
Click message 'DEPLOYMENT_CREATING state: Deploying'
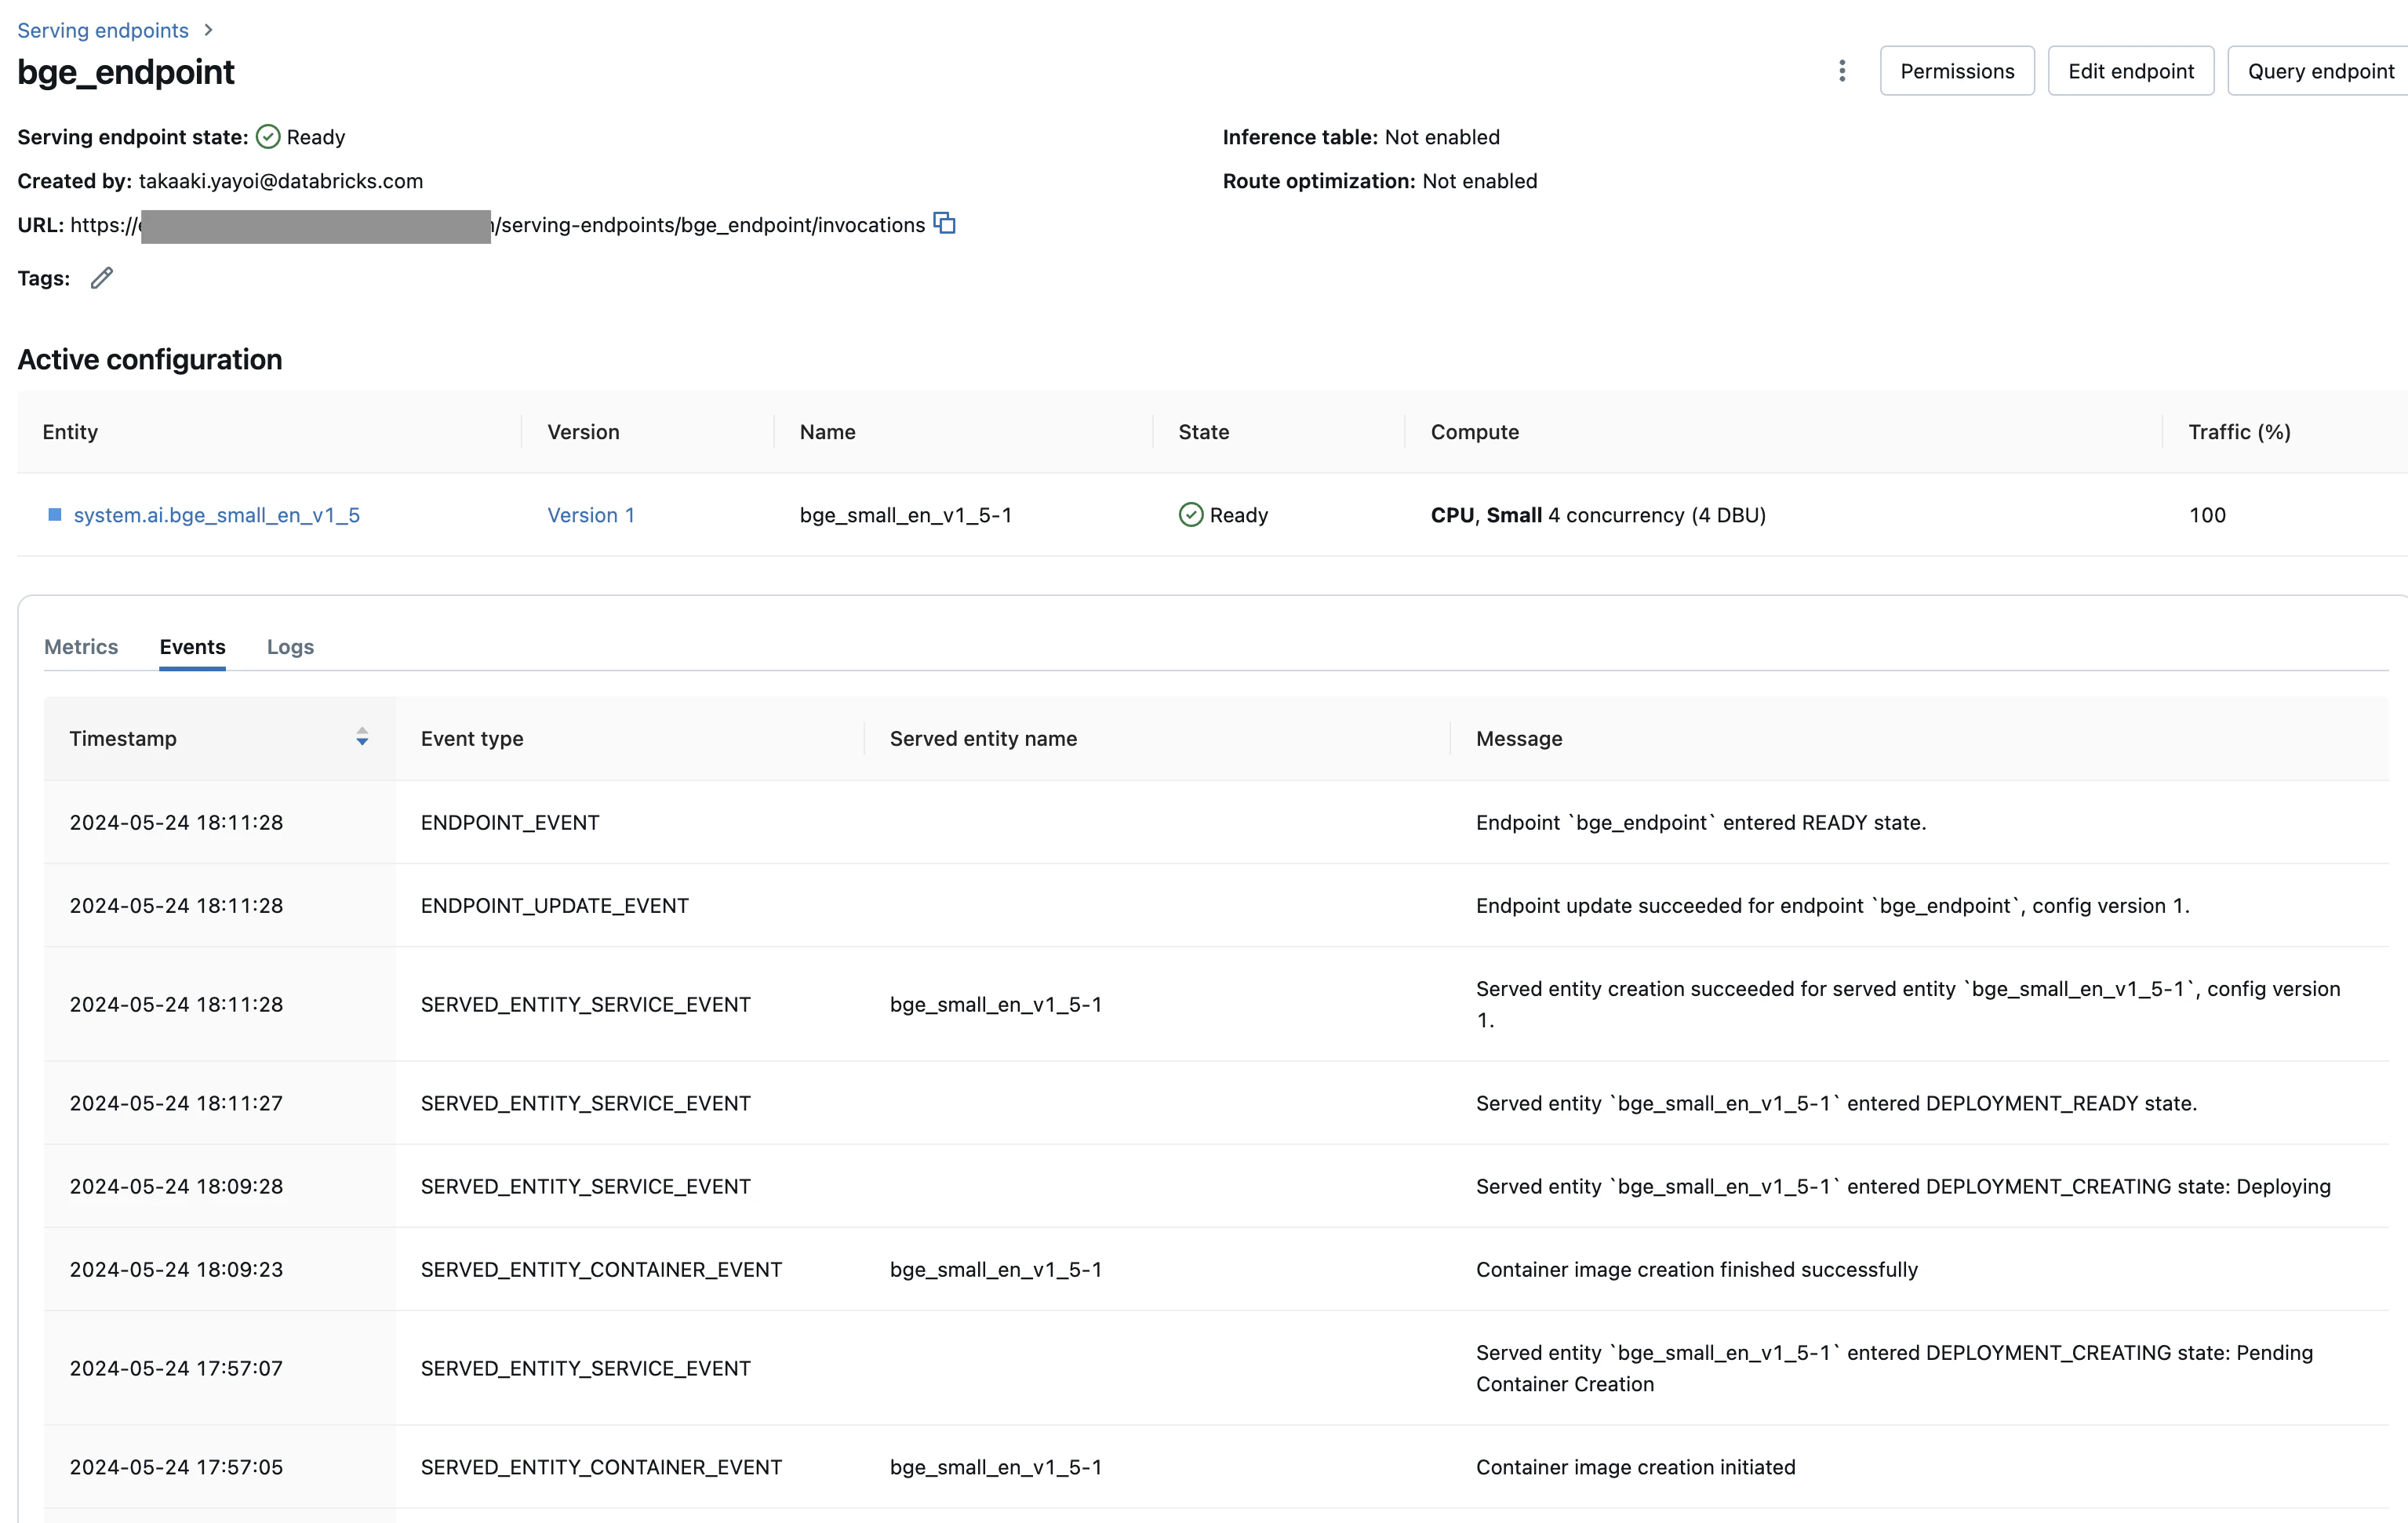(x=1903, y=1186)
